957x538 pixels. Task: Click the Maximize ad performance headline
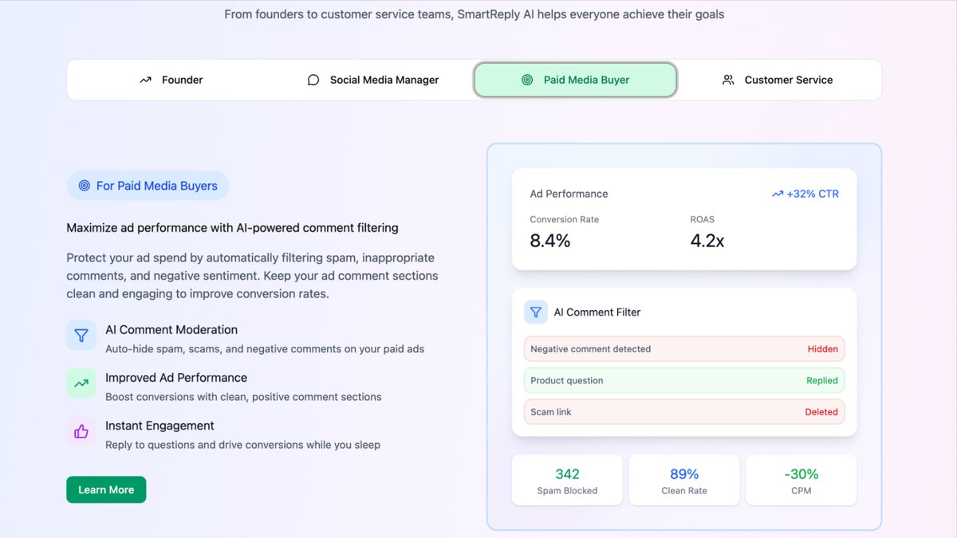tap(232, 228)
